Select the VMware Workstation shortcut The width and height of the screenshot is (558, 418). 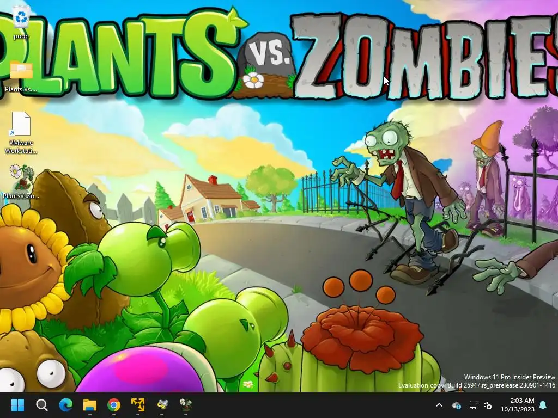coord(21,133)
